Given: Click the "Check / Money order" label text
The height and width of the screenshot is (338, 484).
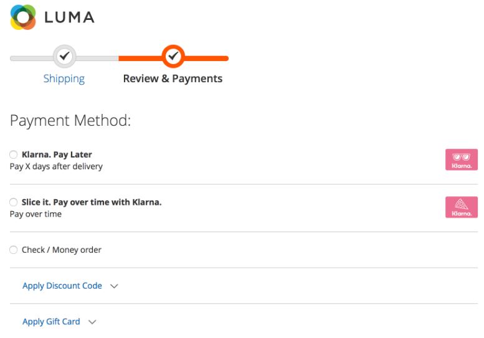Looking at the screenshot, I should pyautogui.click(x=62, y=250).
